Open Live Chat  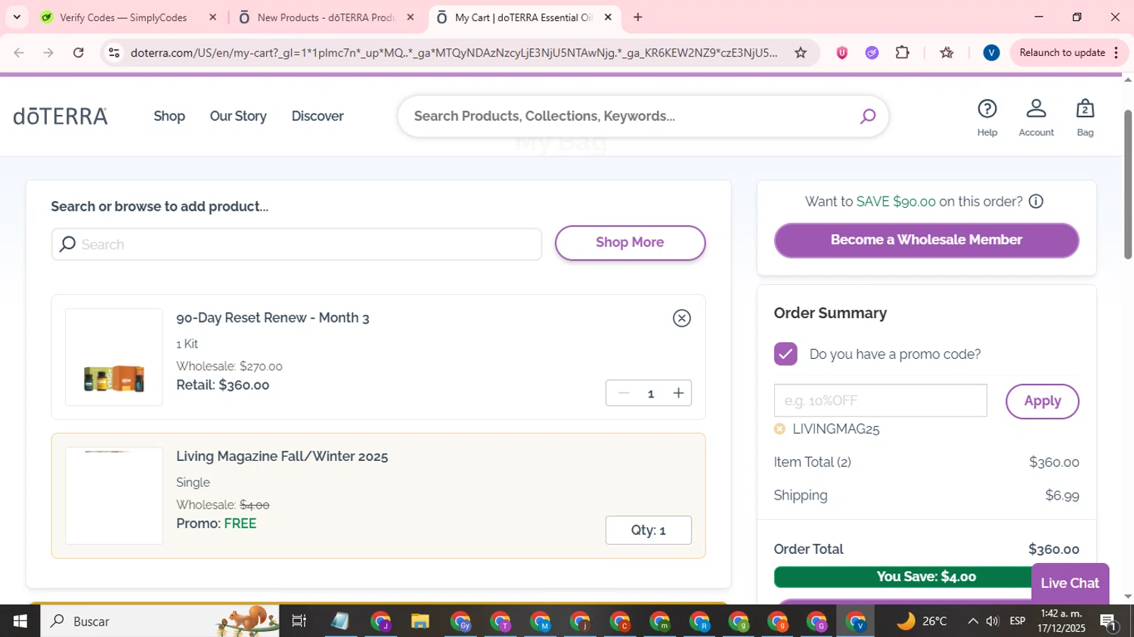tap(1070, 583)
